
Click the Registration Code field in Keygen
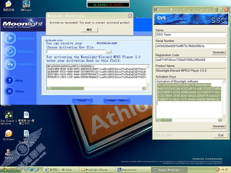[191, 60]
